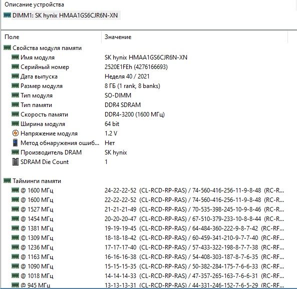Viewport: 297px width, 289px height.
Task: Select the Свойства модуля памяти group row
Action: [47, 48]
